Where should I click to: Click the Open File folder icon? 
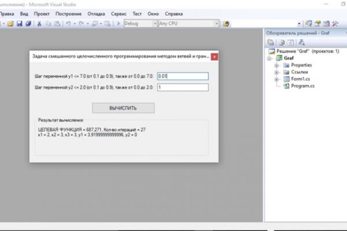(10, 24)
